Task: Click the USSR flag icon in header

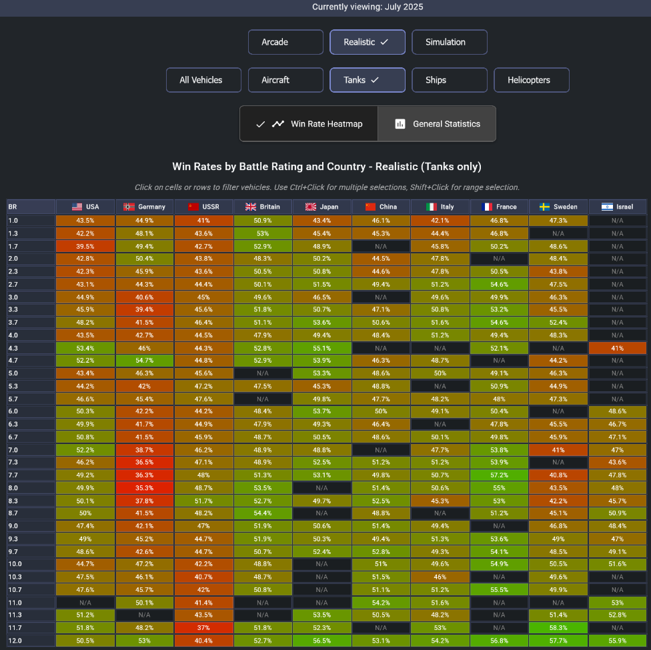Action: pos(193,207)
